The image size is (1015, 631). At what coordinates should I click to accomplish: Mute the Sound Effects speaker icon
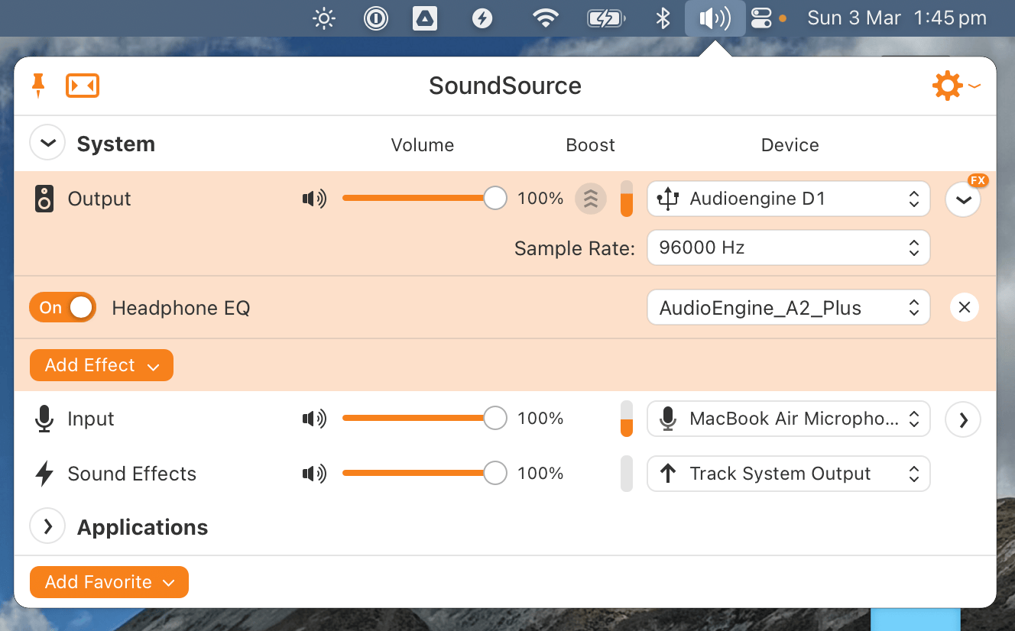314,474
